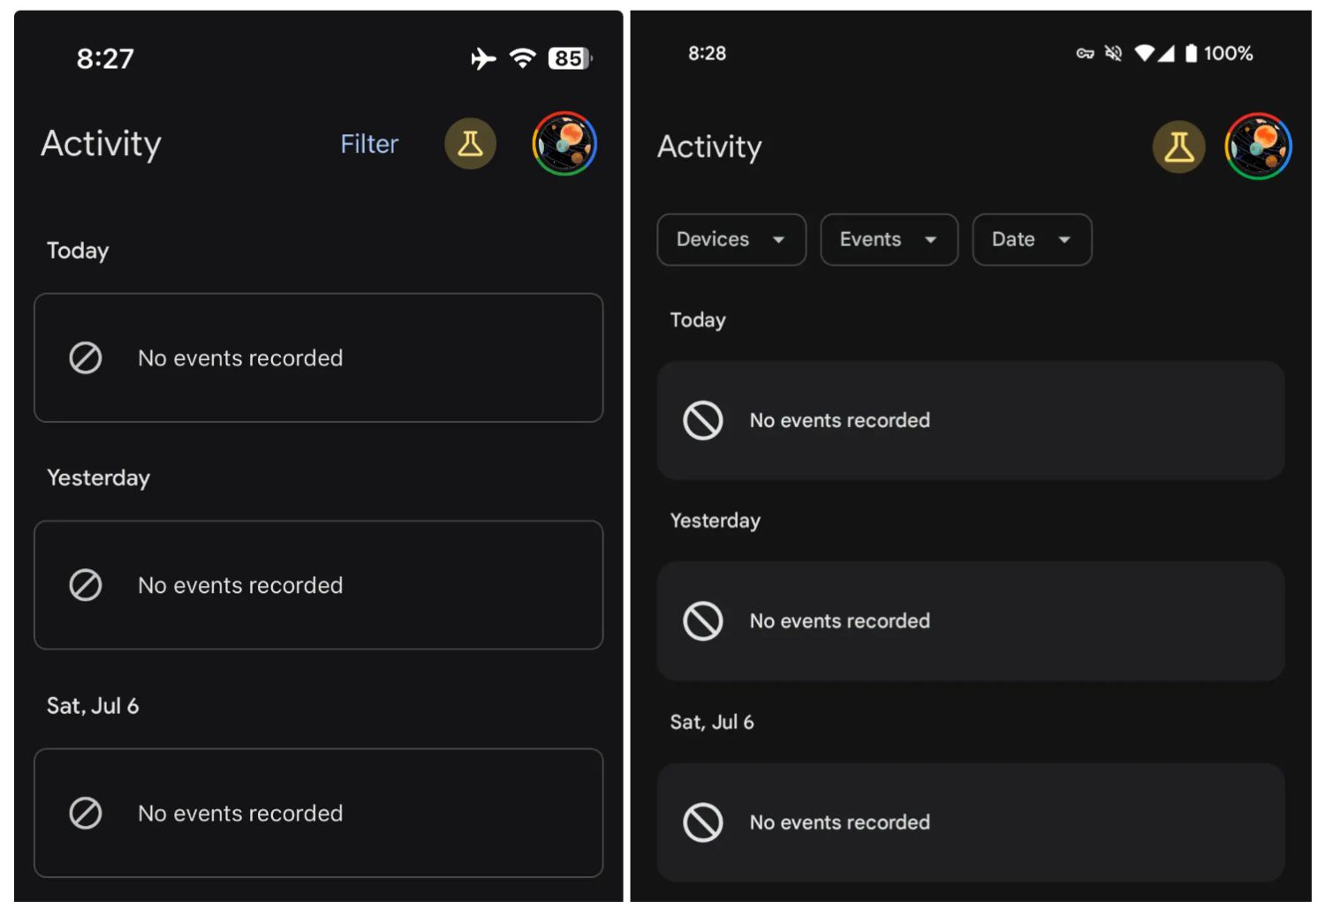Viewport: 1325px width, 908px height.
Task: Select the outlined Today card reading No events recorded
Action: 318,357
